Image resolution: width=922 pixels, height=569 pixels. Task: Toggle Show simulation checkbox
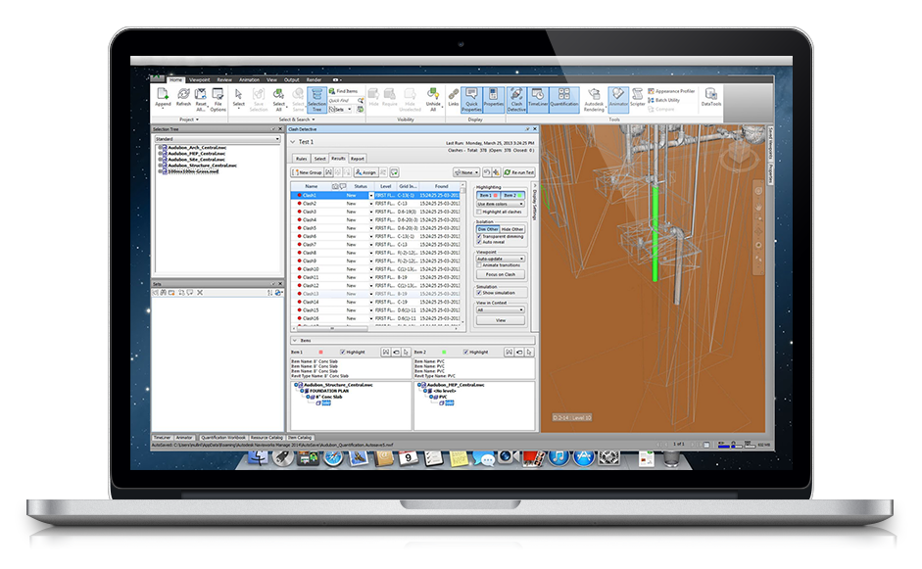click(479, 293)
